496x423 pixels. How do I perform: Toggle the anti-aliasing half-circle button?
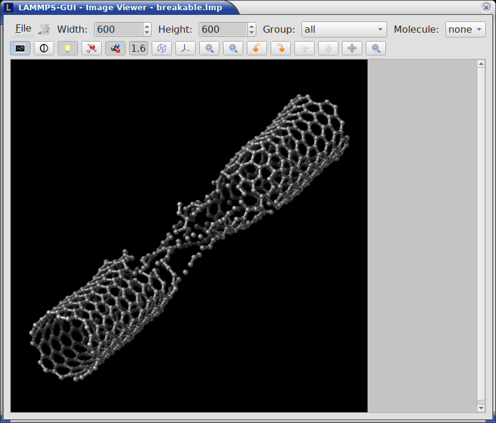44,48
